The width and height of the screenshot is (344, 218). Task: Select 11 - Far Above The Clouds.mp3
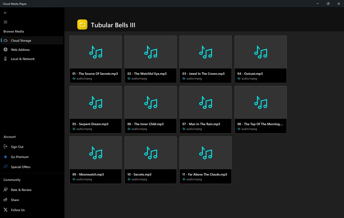(x=205, y=160)
